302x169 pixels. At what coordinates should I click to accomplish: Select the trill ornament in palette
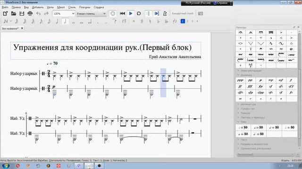(291, 49)
